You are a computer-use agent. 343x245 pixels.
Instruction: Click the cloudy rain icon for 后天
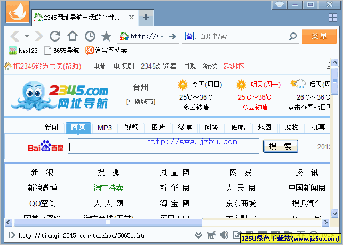tap(298, 84)
